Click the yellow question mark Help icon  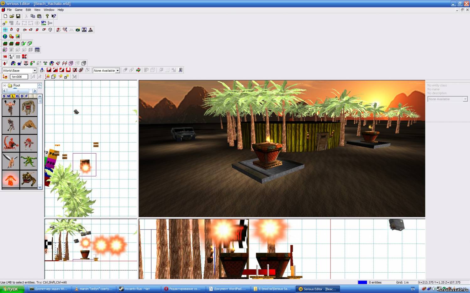(47, 16)
